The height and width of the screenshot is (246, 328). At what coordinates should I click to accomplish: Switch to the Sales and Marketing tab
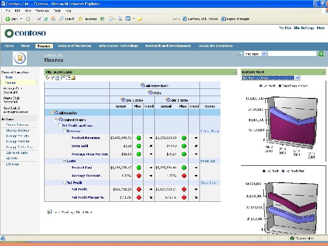[x=74, y=46]
